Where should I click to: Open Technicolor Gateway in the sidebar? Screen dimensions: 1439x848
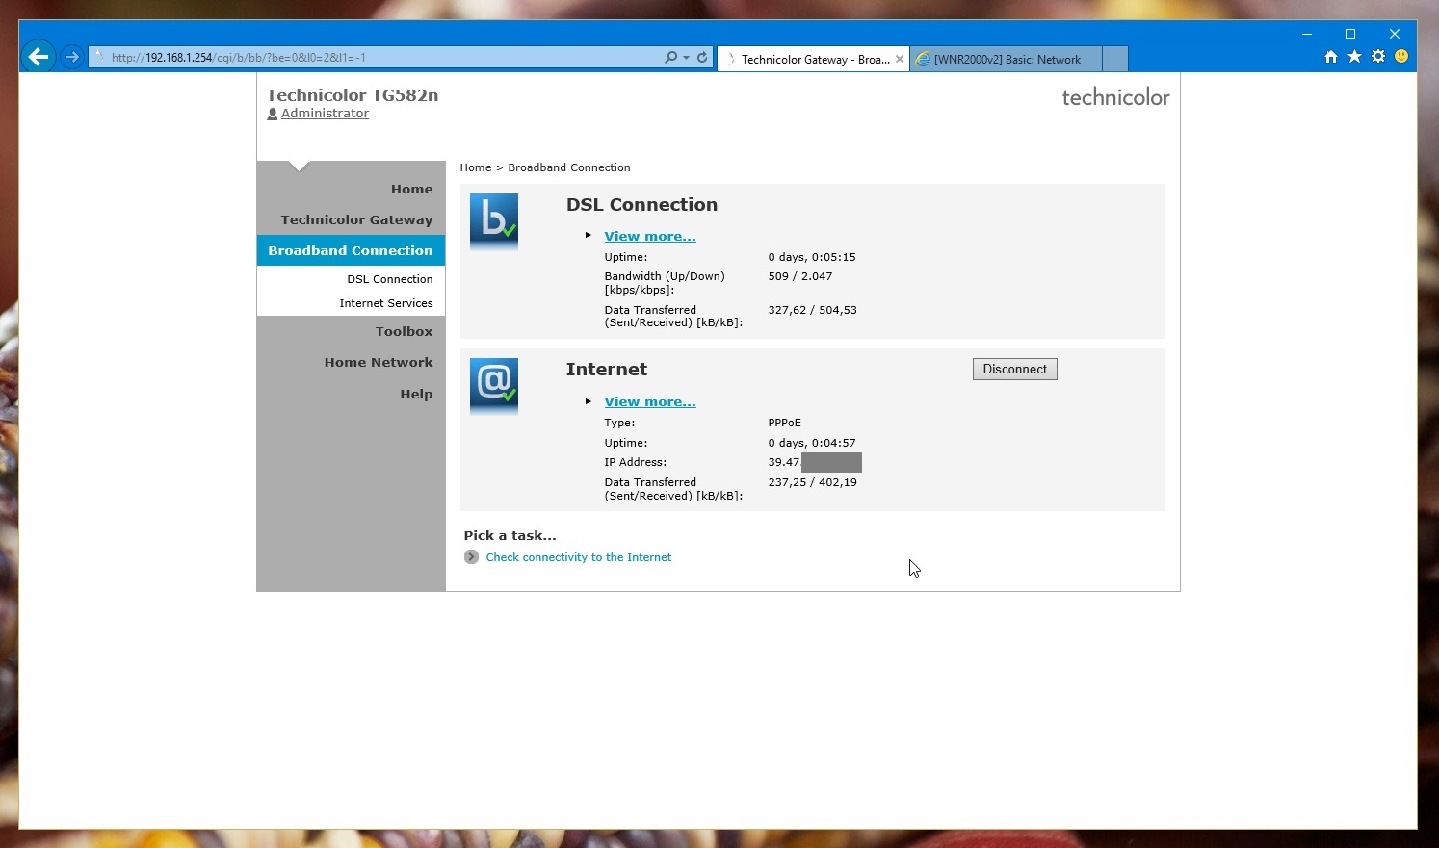point(356,219)
